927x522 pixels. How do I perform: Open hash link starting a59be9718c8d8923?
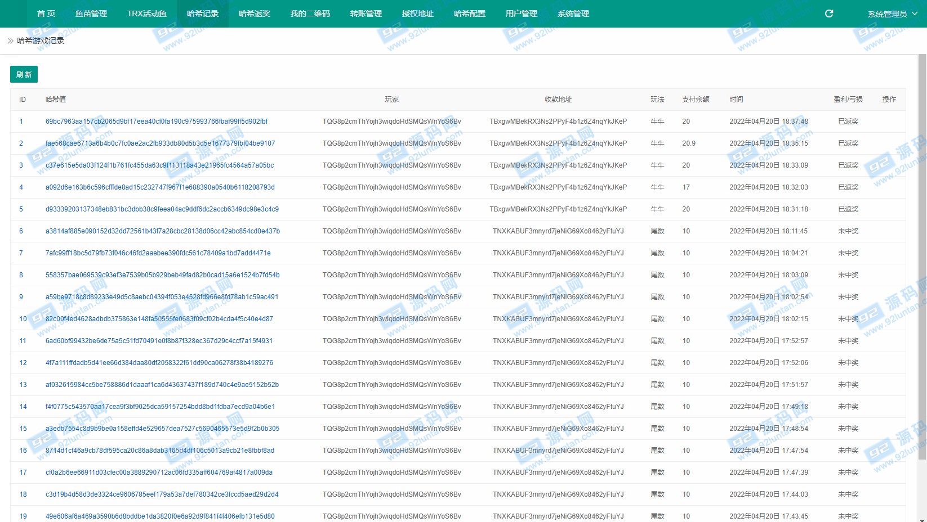point(162,297)
